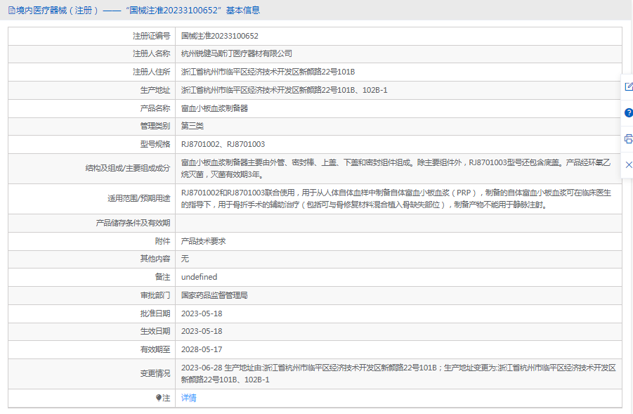The height and width of the screenshot is (414, 633).
Task: Click the 注 bullet icon in last row
Action: pyautogui.click(x=159, y=399)
